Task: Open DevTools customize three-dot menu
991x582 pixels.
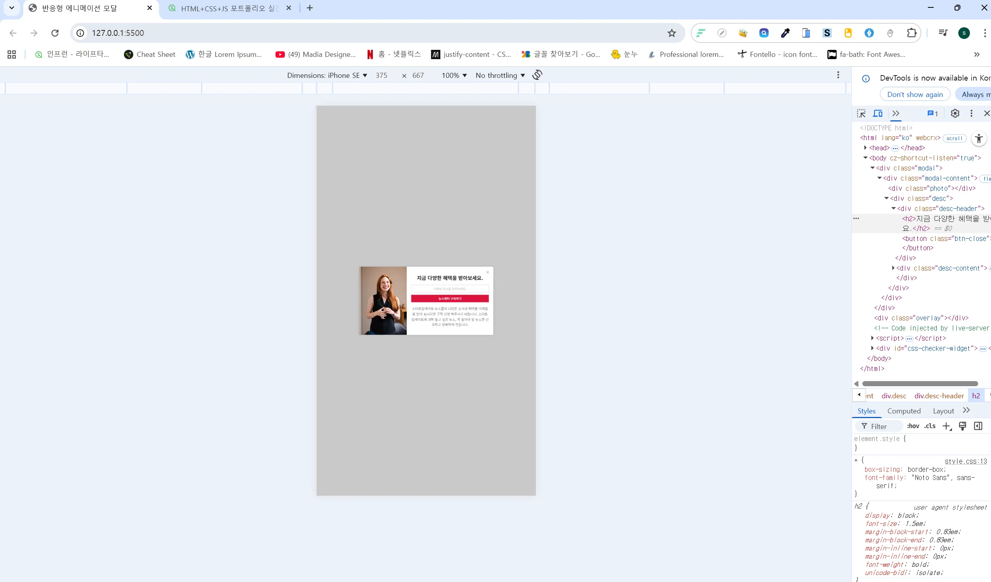Action: click(972, 114)
